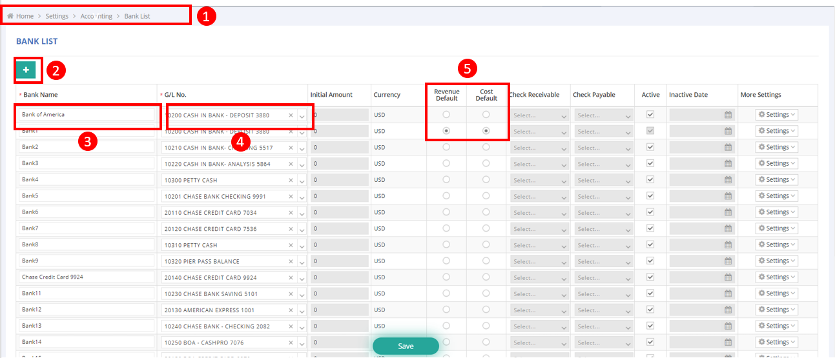Open Settings button for Bank11 row
Image resolution: width=835 pixels, height=358 pixels.
click(777, 293)
